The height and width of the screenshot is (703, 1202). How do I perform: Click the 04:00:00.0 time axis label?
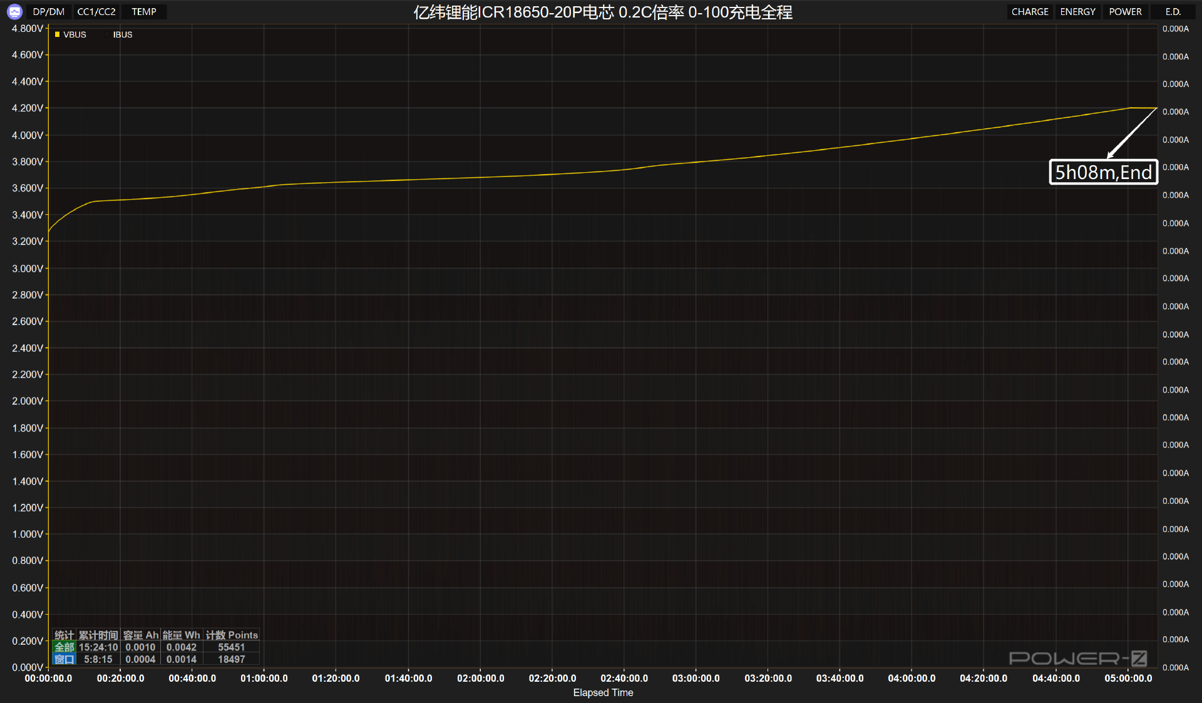pos(912,678)
